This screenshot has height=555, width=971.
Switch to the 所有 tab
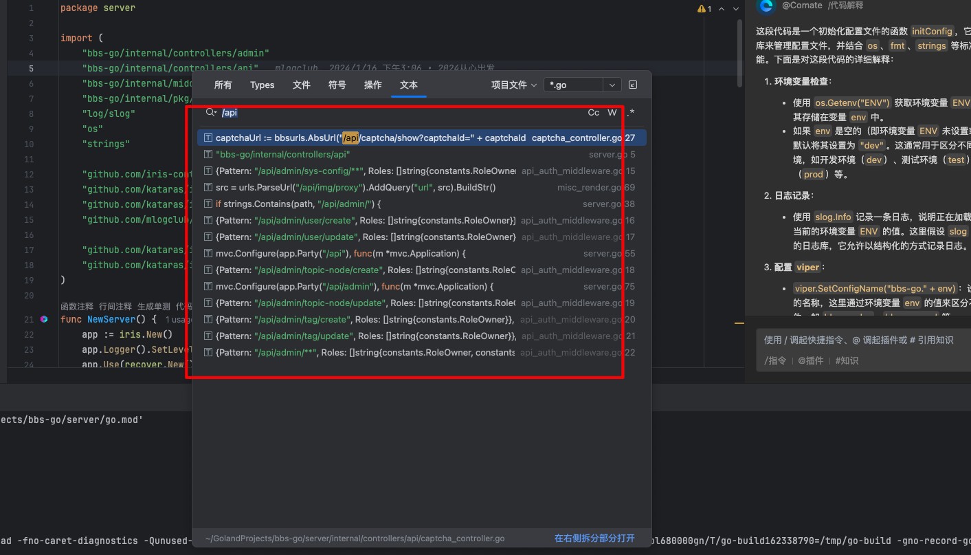(223, 85)
